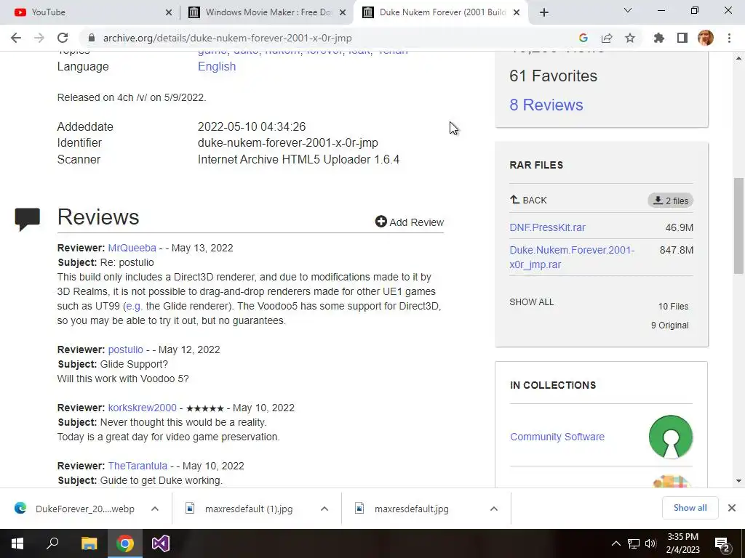Open the Chrome profile avatar
745x558 pixels.
coord(706,38)
